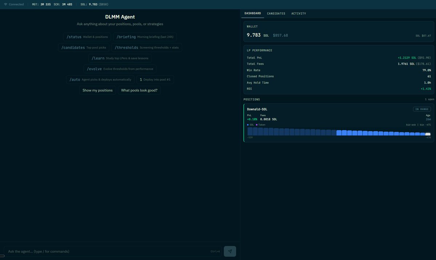Click the Show my positions button
The image size is (436, 260).
pyautogui.click(x=98, y=90)
